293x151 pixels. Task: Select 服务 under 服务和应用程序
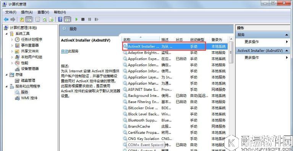(24, 92)
